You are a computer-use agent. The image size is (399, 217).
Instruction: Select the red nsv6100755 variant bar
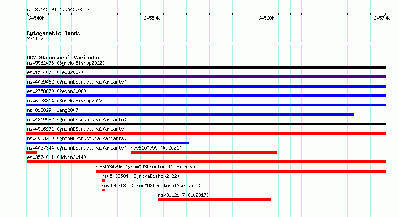[204, 152]
